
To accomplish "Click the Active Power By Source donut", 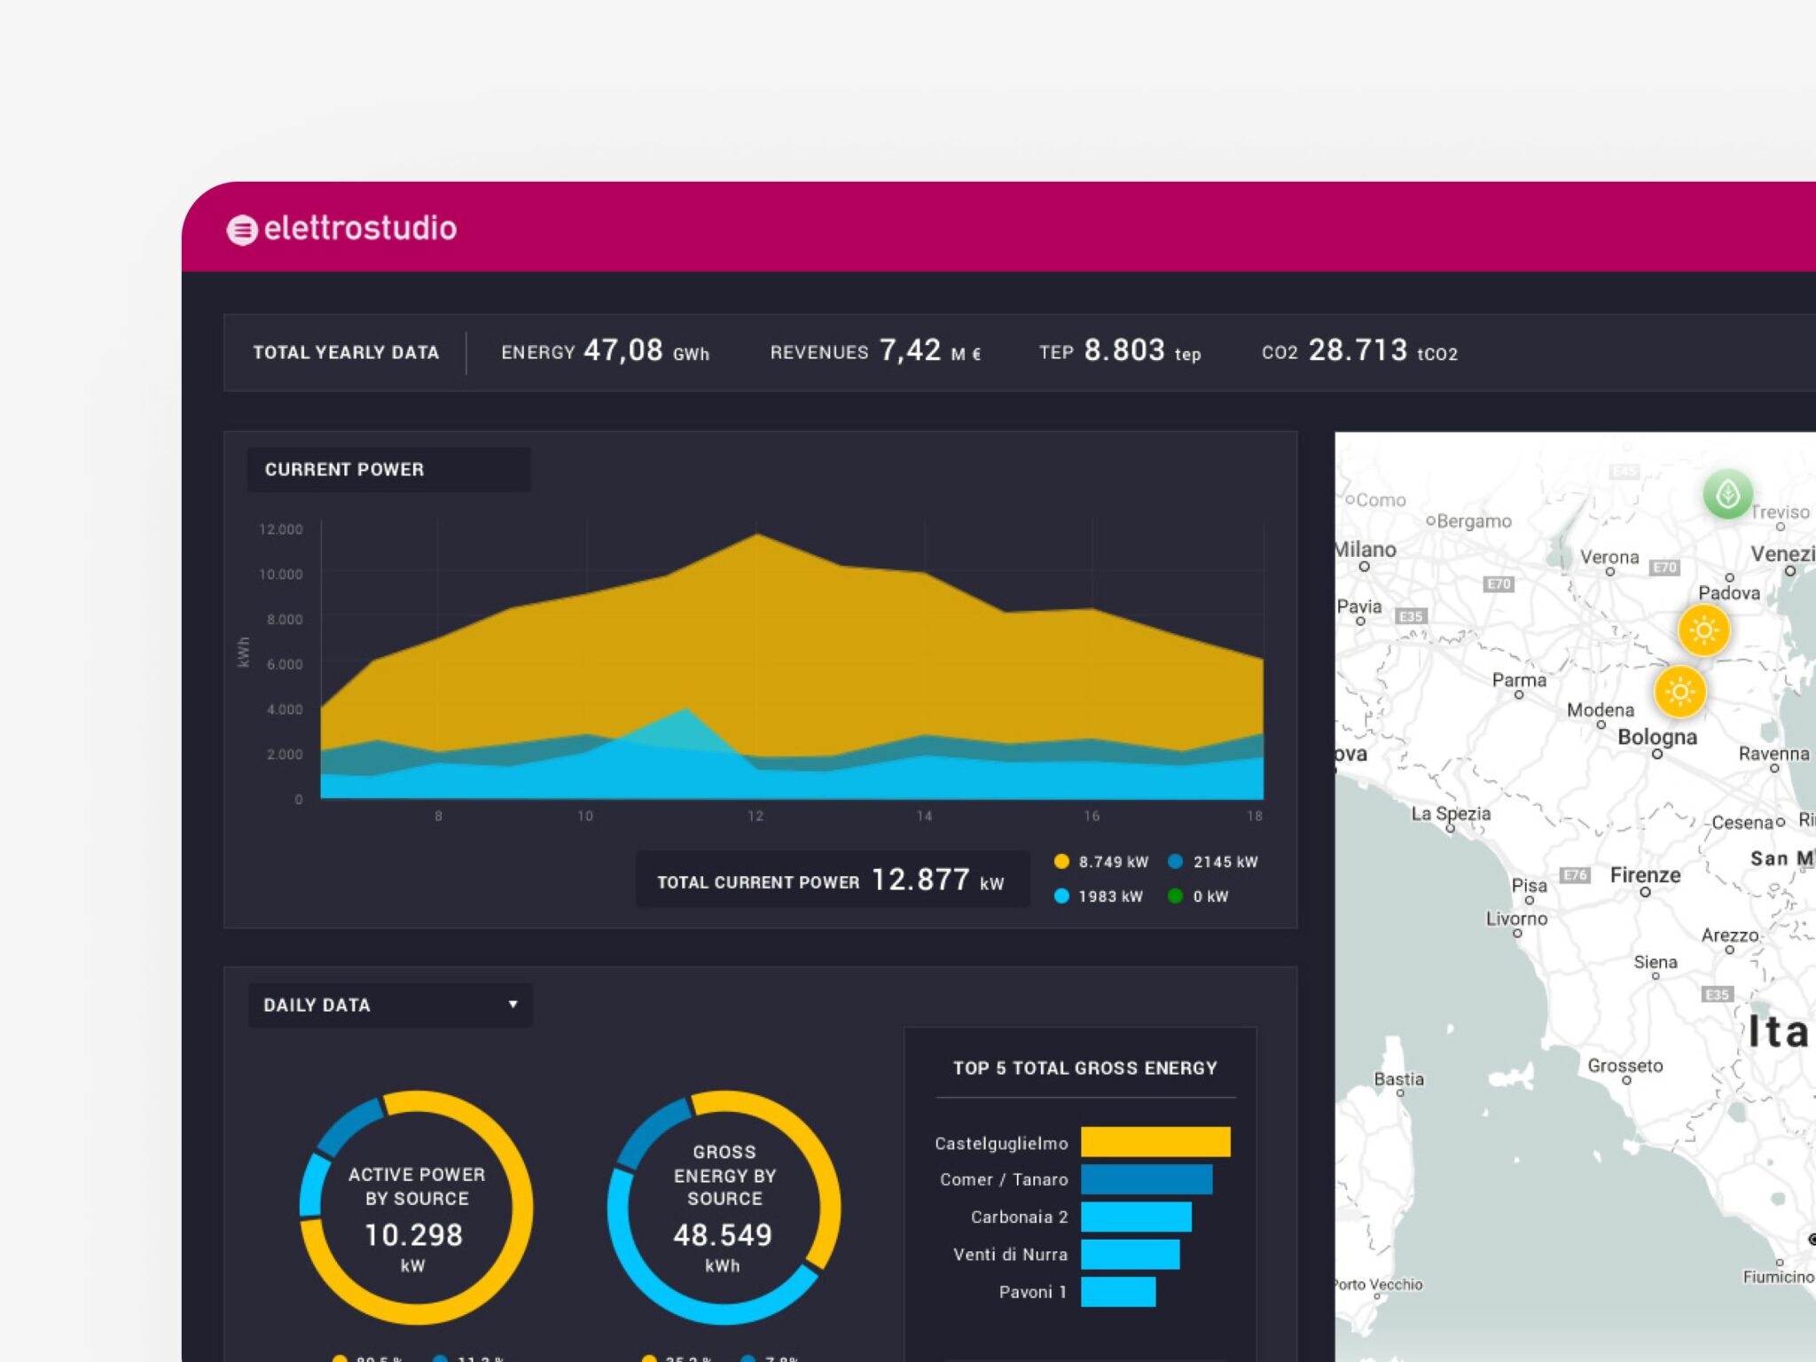I will 416,1207.
